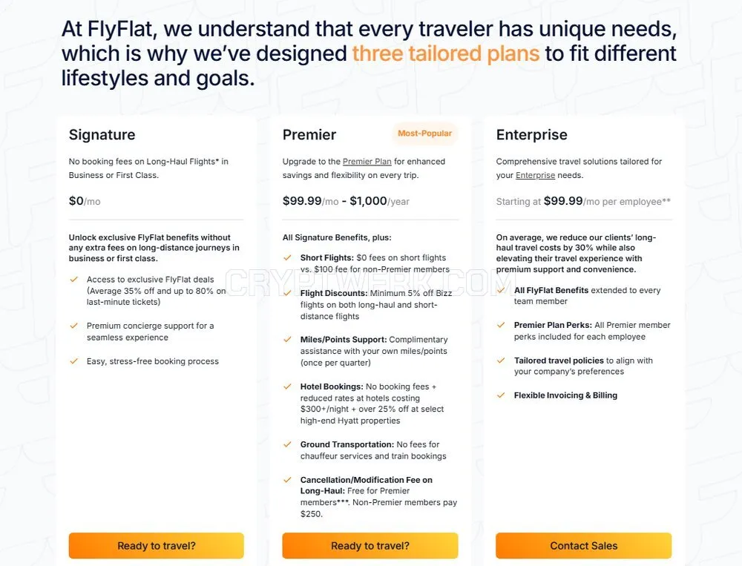
Task: Click checkmark next to Tailored travel policies
Action: point(501,360)
